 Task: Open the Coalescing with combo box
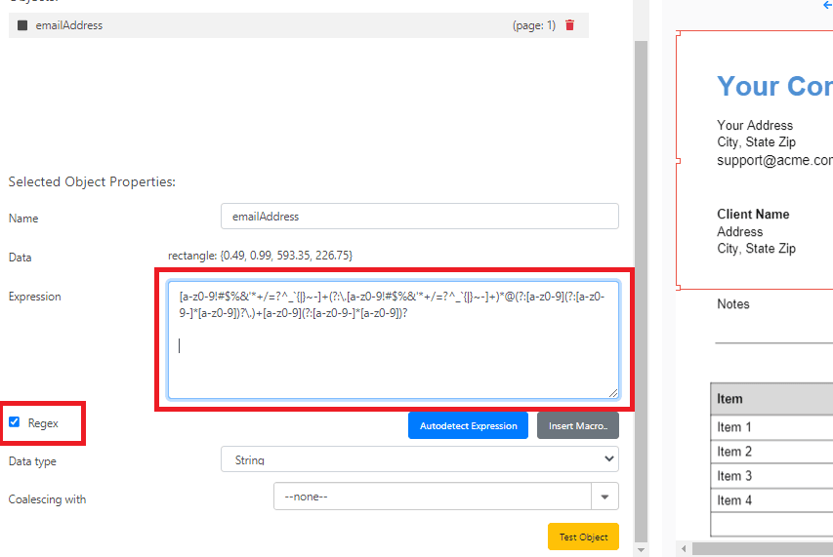pos(433,497)
